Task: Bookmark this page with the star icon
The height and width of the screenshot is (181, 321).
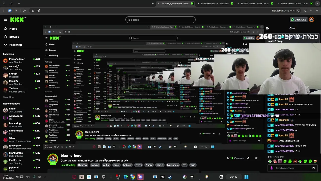Action: (x=33, y=11)
